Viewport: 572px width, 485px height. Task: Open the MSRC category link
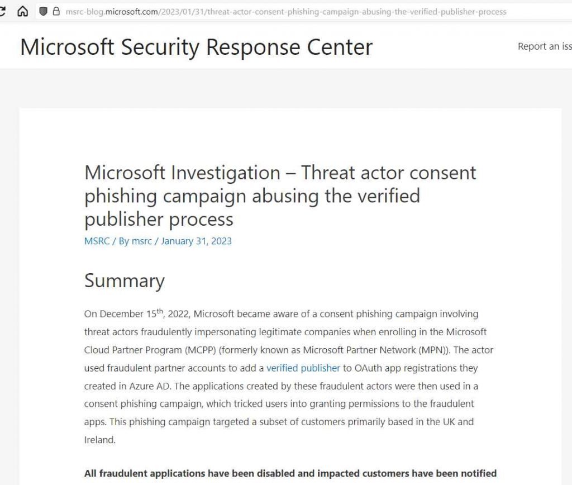click(97, 241)
